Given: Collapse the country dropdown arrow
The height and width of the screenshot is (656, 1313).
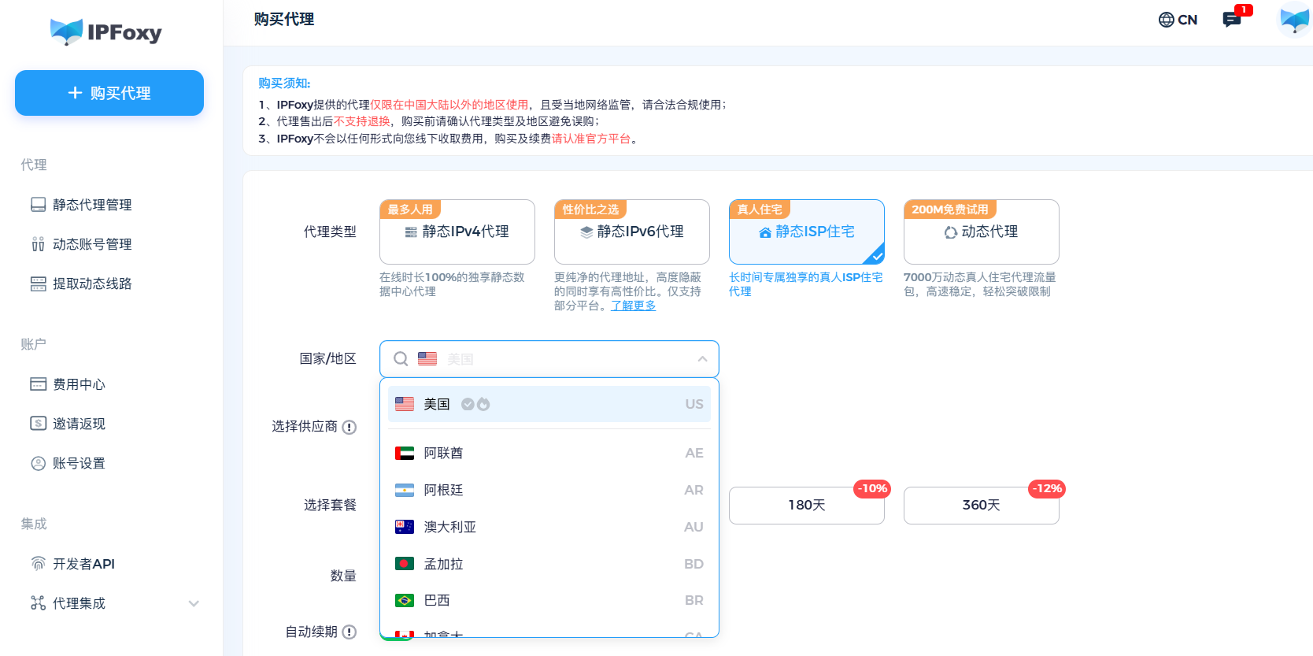Looking at the screenshot, I should click(x=702, y=359).
